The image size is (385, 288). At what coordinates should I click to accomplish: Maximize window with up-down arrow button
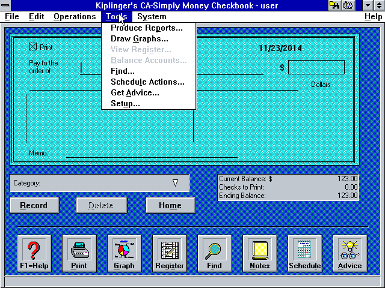click(379, 5)
